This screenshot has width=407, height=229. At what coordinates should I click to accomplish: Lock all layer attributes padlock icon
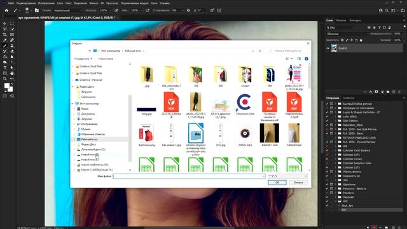click(x=361, y=40)
